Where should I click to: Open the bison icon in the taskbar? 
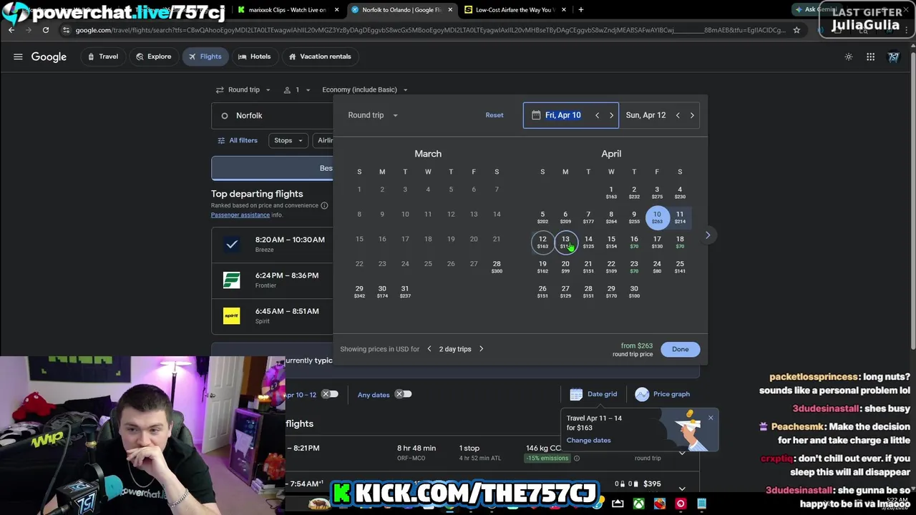(x=319, y=504)
